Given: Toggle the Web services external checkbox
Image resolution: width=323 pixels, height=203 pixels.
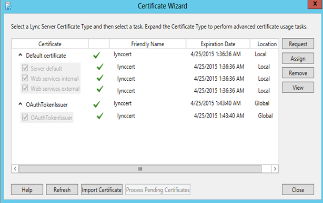Looking at the screenshot, I should point(25,88).
